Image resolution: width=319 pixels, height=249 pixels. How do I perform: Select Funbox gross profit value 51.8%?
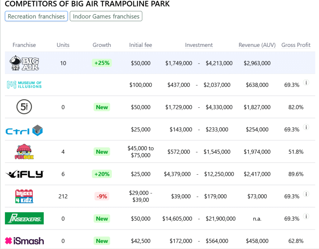coord(296,152)
